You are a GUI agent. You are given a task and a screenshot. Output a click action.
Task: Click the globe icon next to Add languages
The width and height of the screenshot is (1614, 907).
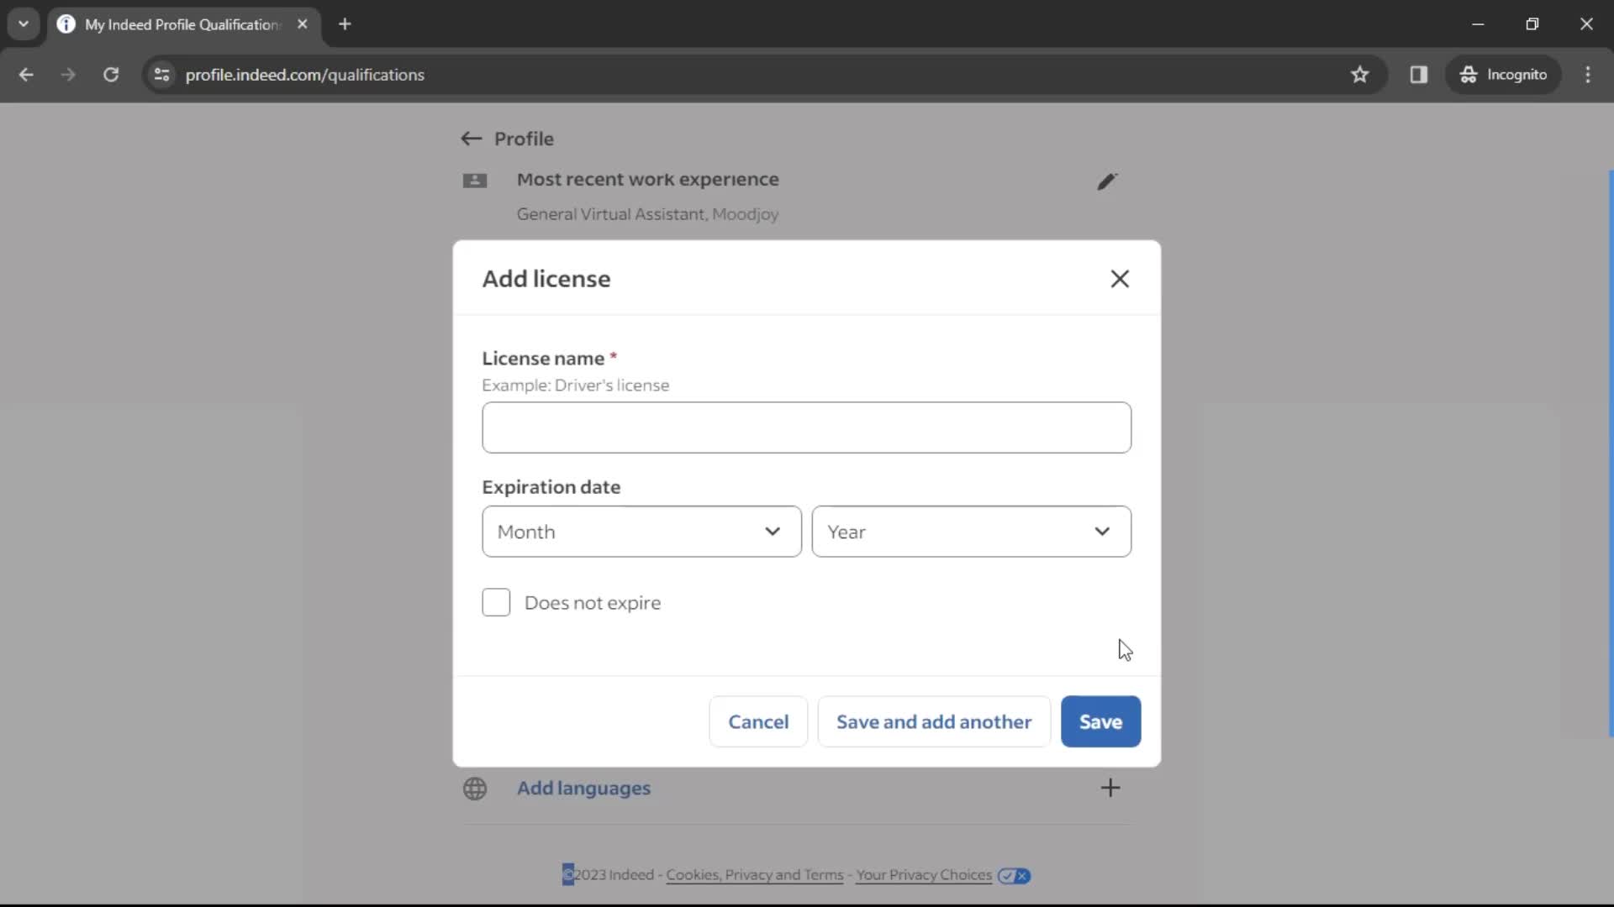[x=476, y=789]
